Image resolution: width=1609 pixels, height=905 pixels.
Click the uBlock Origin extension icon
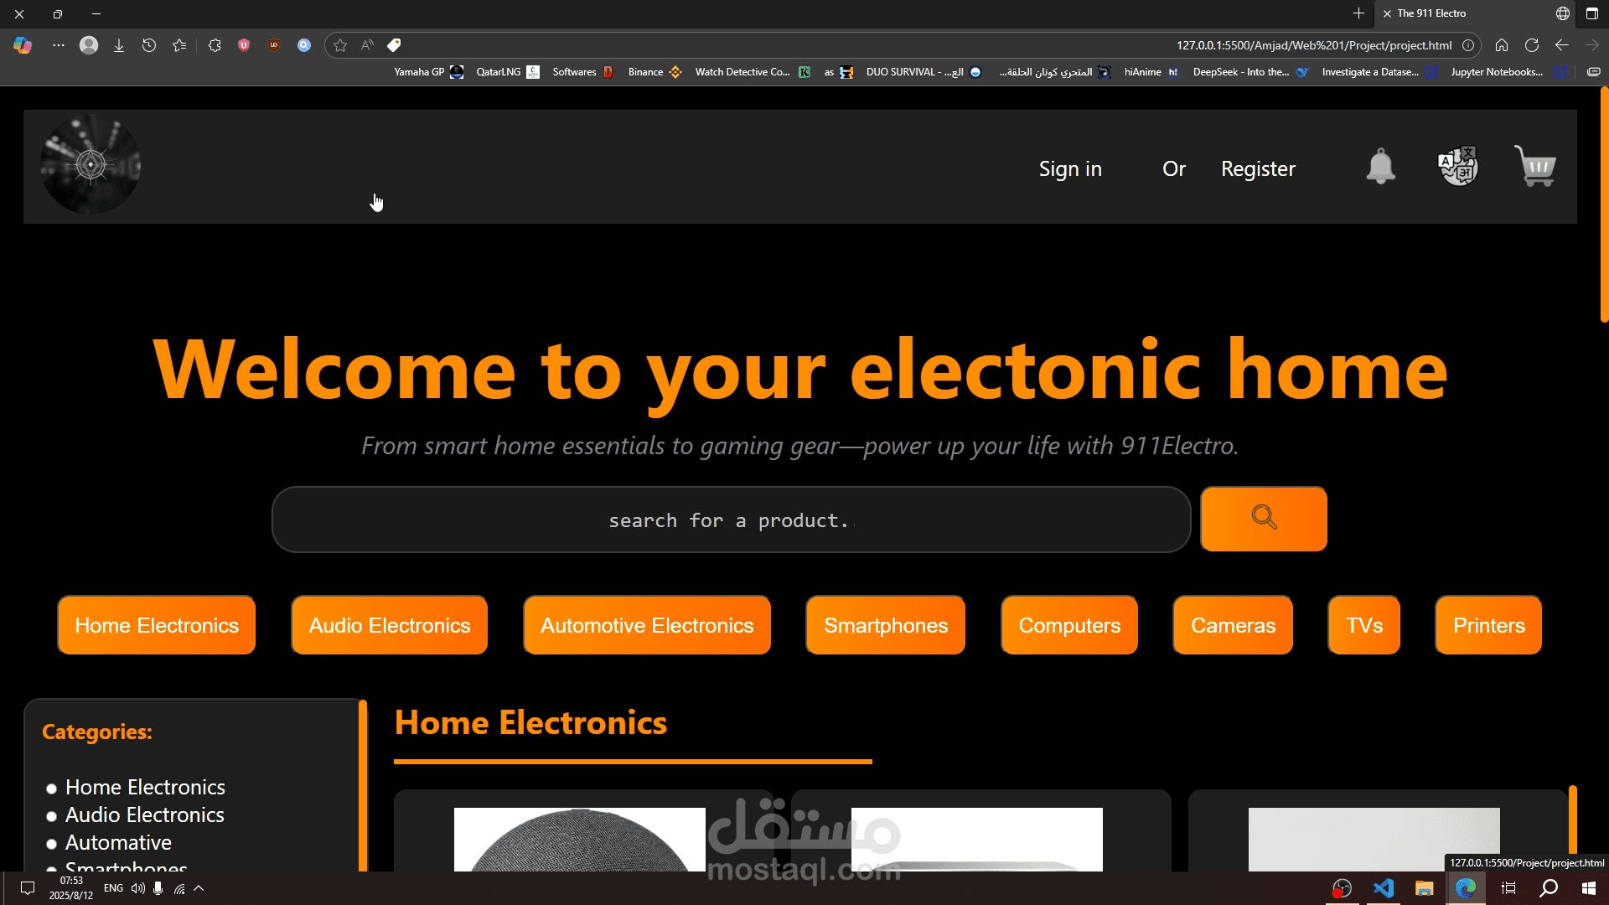[273, 45]
